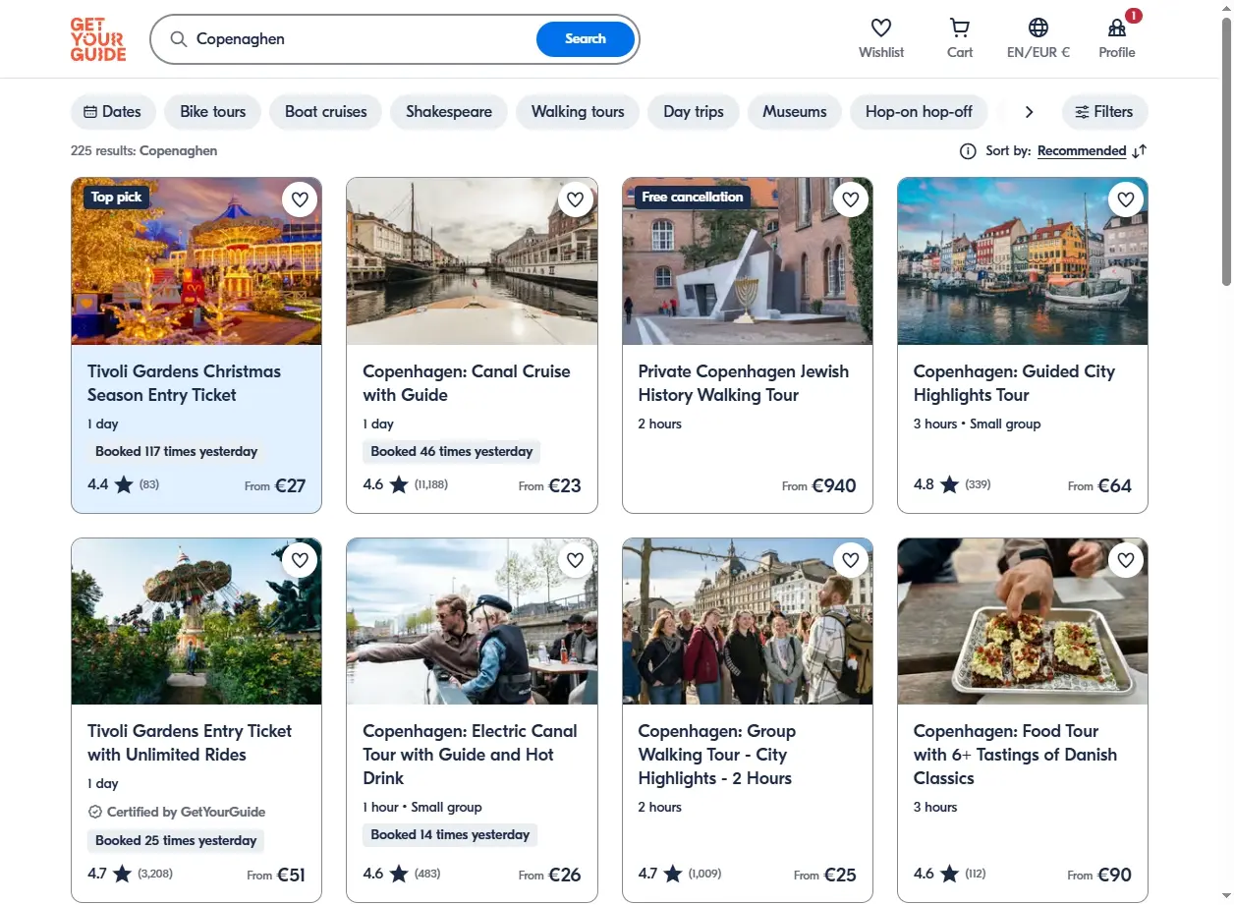Click the star rating on Canal Cruise card
The height and width of the screenshot is (905, 1234).
tap(399, 484)
